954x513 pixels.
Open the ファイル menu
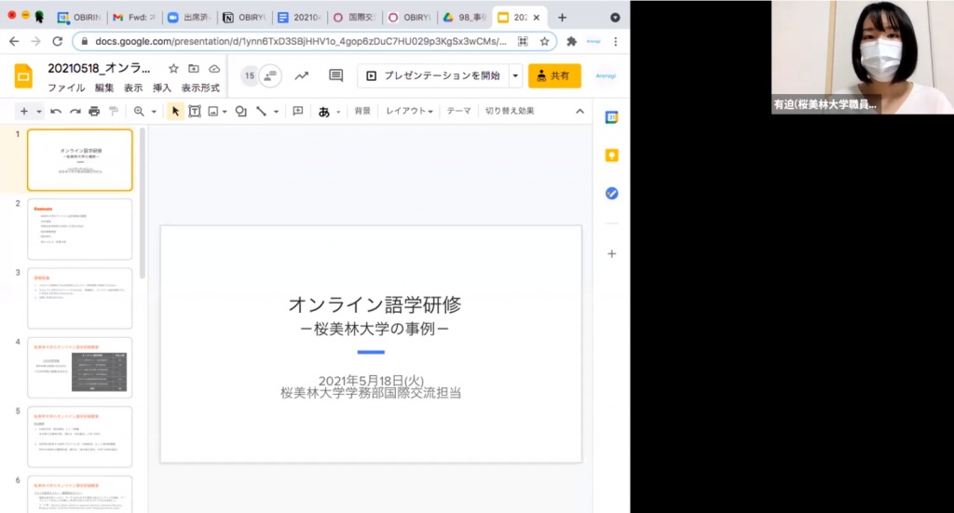[x=66, y=88]
